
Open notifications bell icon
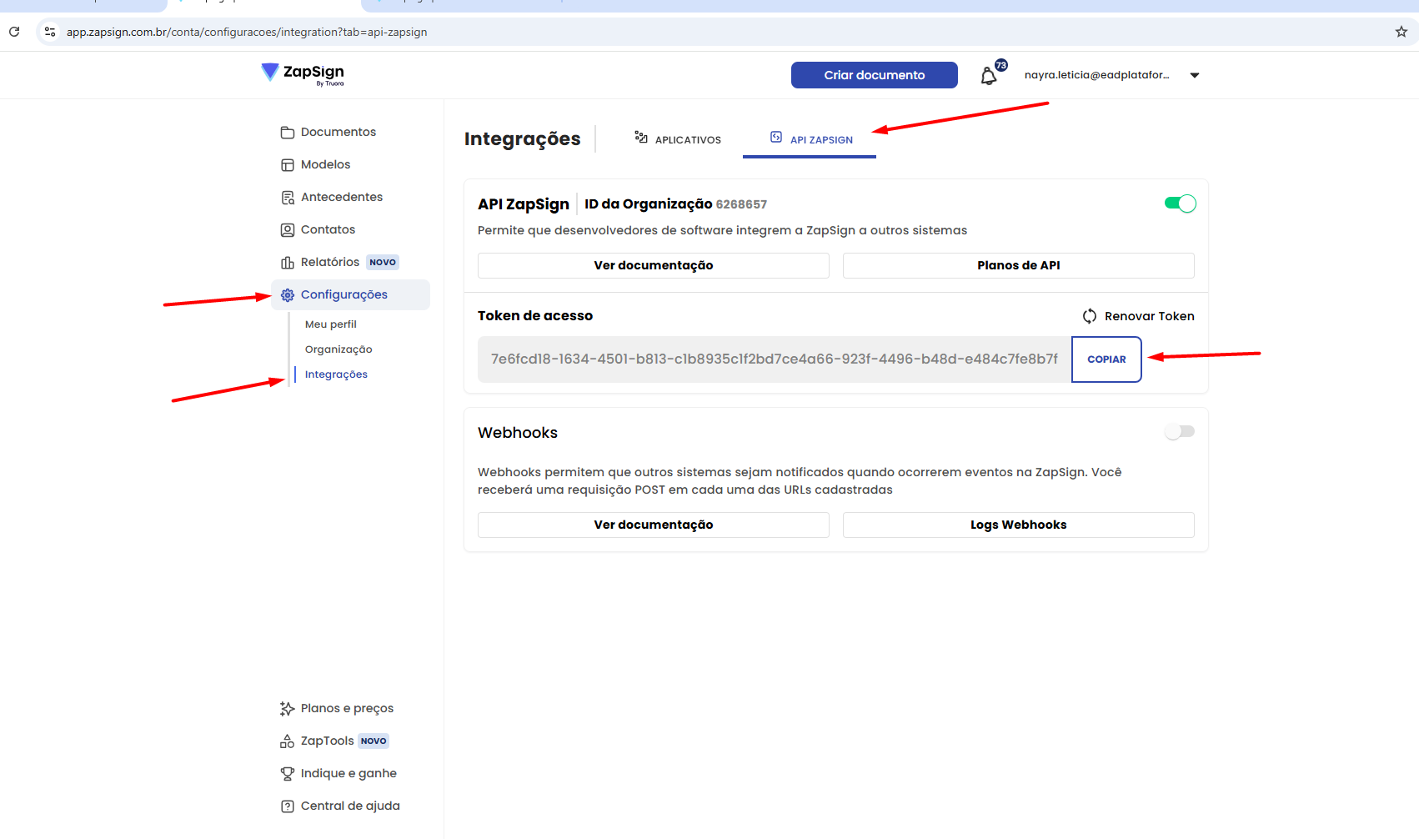pos(989,76)
